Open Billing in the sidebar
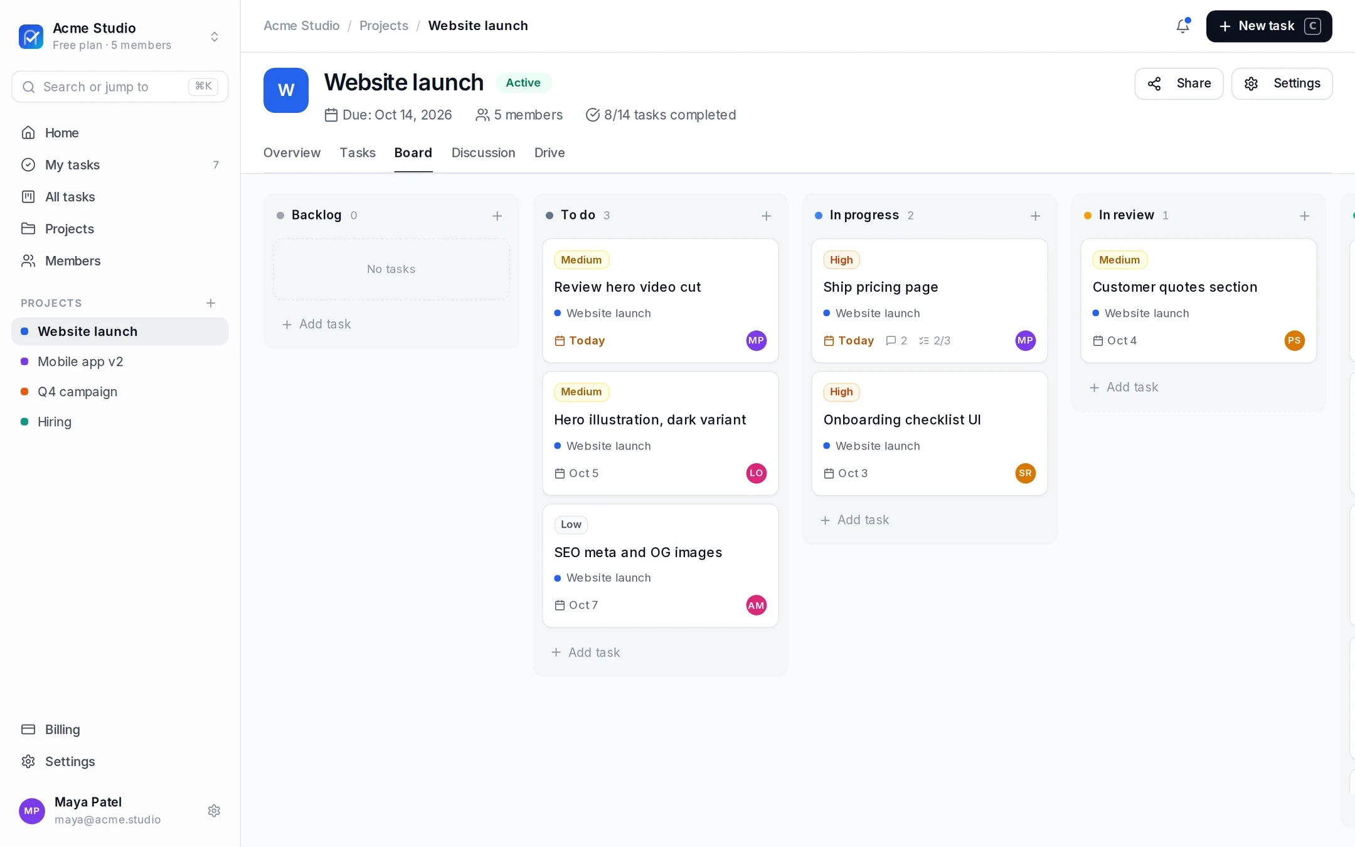This screenshot has width=1355, height=847. (120, 730)
